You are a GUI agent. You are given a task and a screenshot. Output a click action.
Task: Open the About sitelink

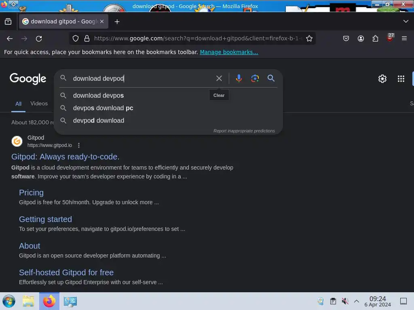30,246
